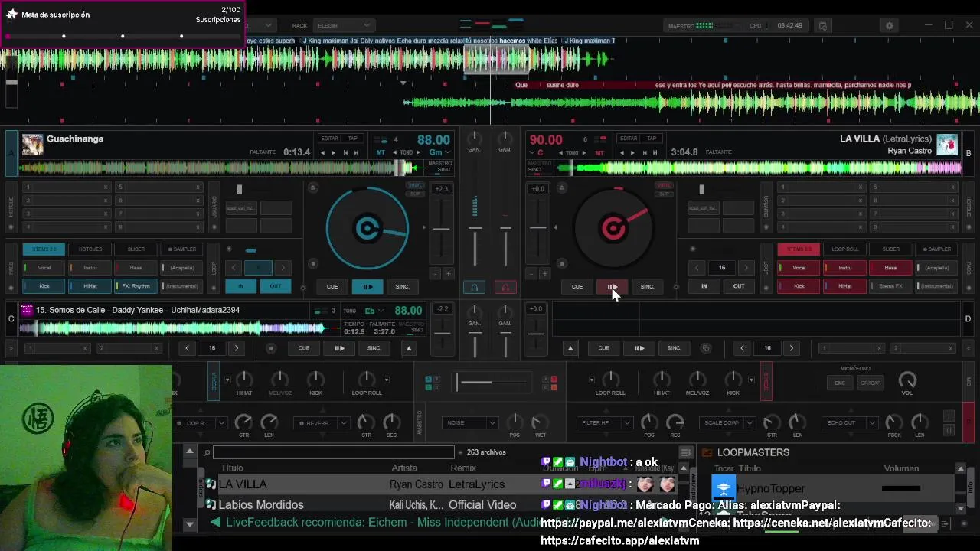The image size is (980, 551).
Task: Click loop OUT on deck B
Action: coord(739,286)
